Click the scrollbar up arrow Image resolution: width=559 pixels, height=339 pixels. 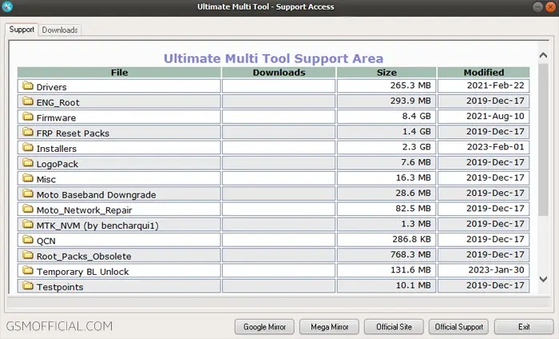click(x=543, y=55)
